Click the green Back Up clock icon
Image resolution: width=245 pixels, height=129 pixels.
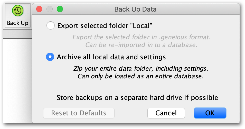coord(18,11)
